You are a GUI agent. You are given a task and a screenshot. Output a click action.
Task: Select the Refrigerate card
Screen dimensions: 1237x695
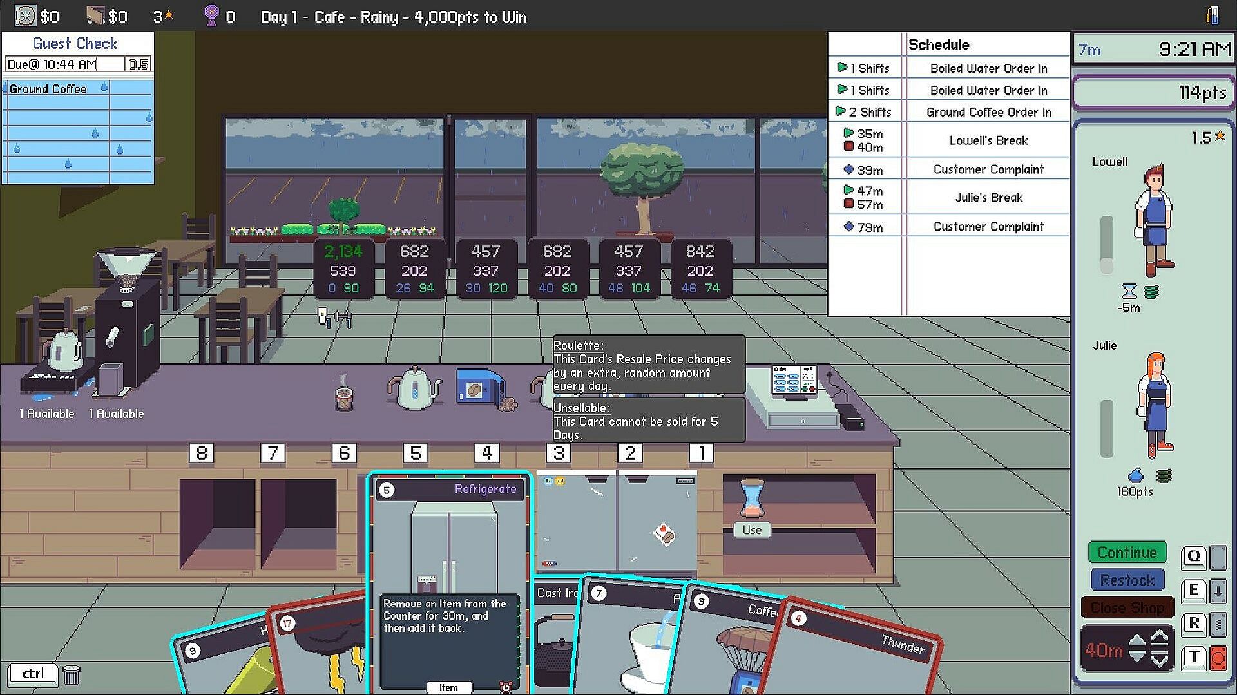tap(449, 583)
